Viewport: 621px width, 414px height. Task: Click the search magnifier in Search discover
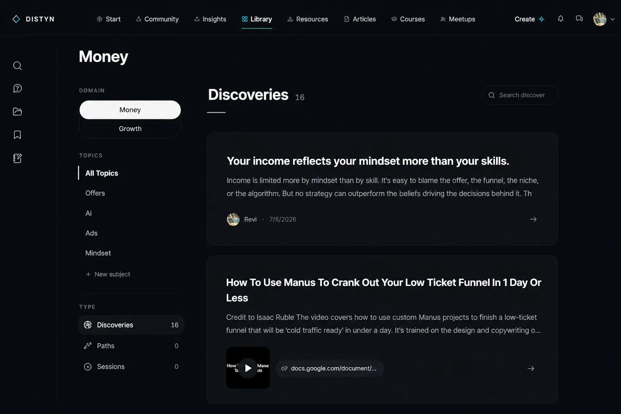pos(491,95)
